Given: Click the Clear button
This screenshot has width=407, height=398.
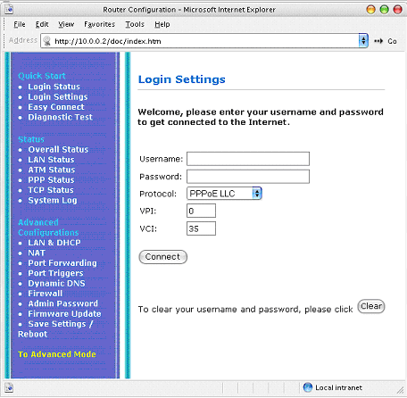Looking at the screenshot, I should click(371, 306).
